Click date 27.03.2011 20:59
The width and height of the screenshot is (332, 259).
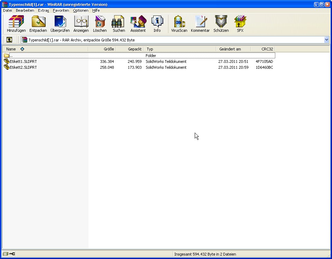tap(233, 67)
